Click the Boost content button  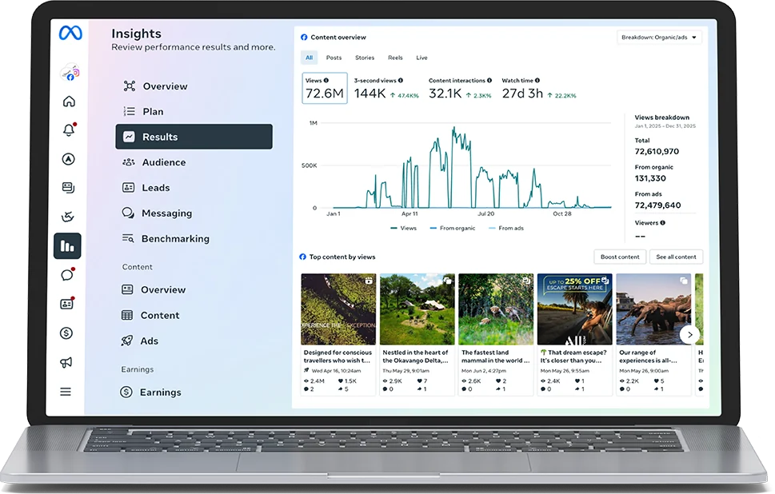(620, 257)
